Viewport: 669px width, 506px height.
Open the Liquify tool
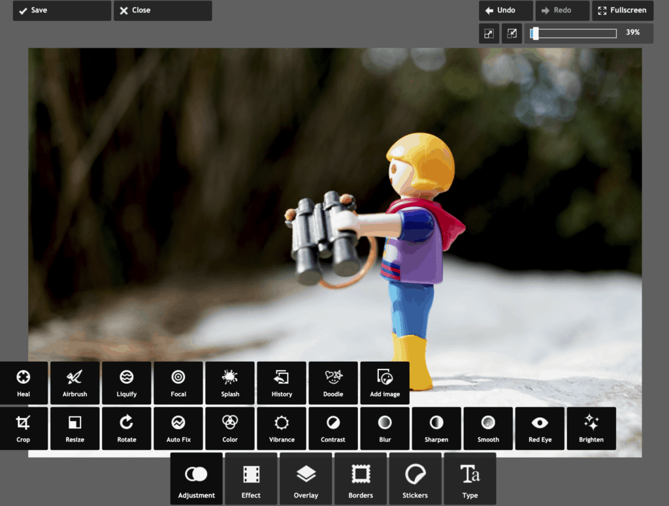[127, 383]
